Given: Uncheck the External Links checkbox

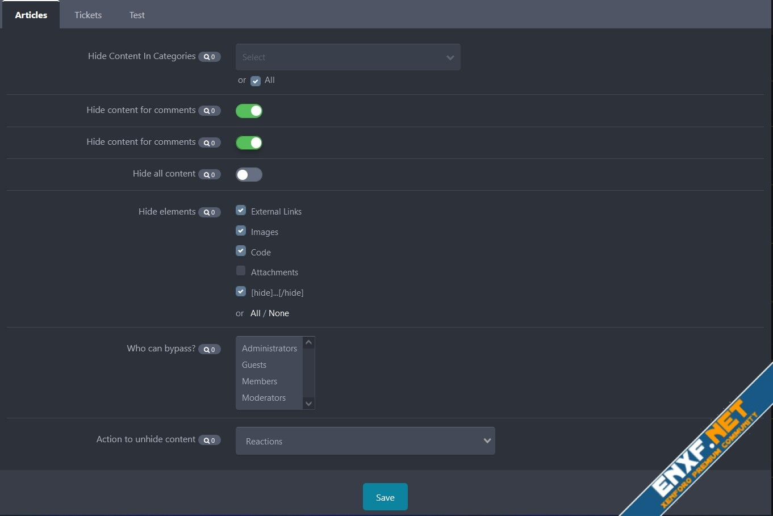Looking at the screenshot, I should tap(241, 211).
